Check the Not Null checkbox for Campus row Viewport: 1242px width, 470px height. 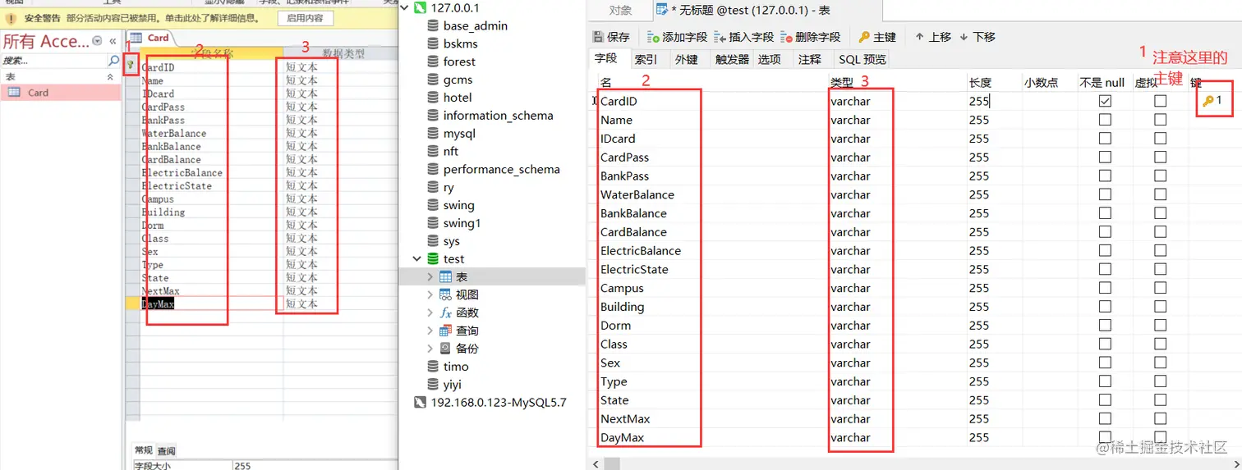(x=1105, y=288)
